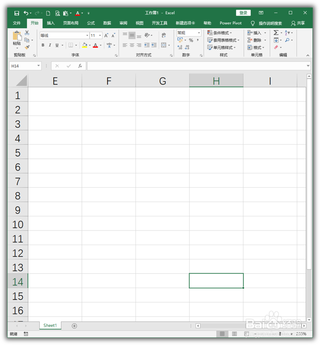Open the 文件 File tab
This screenshot has height=345, width=320.
(17, 23)
